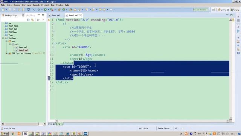The image size is (241, 136).
Task: Expand the JRE System Library node
Action: click(x=6, y=53)
